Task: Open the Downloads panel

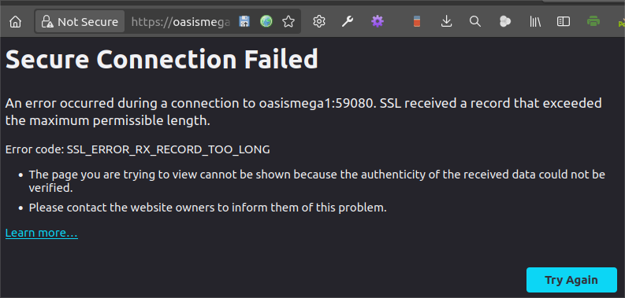Action: (x=446, y=21)
